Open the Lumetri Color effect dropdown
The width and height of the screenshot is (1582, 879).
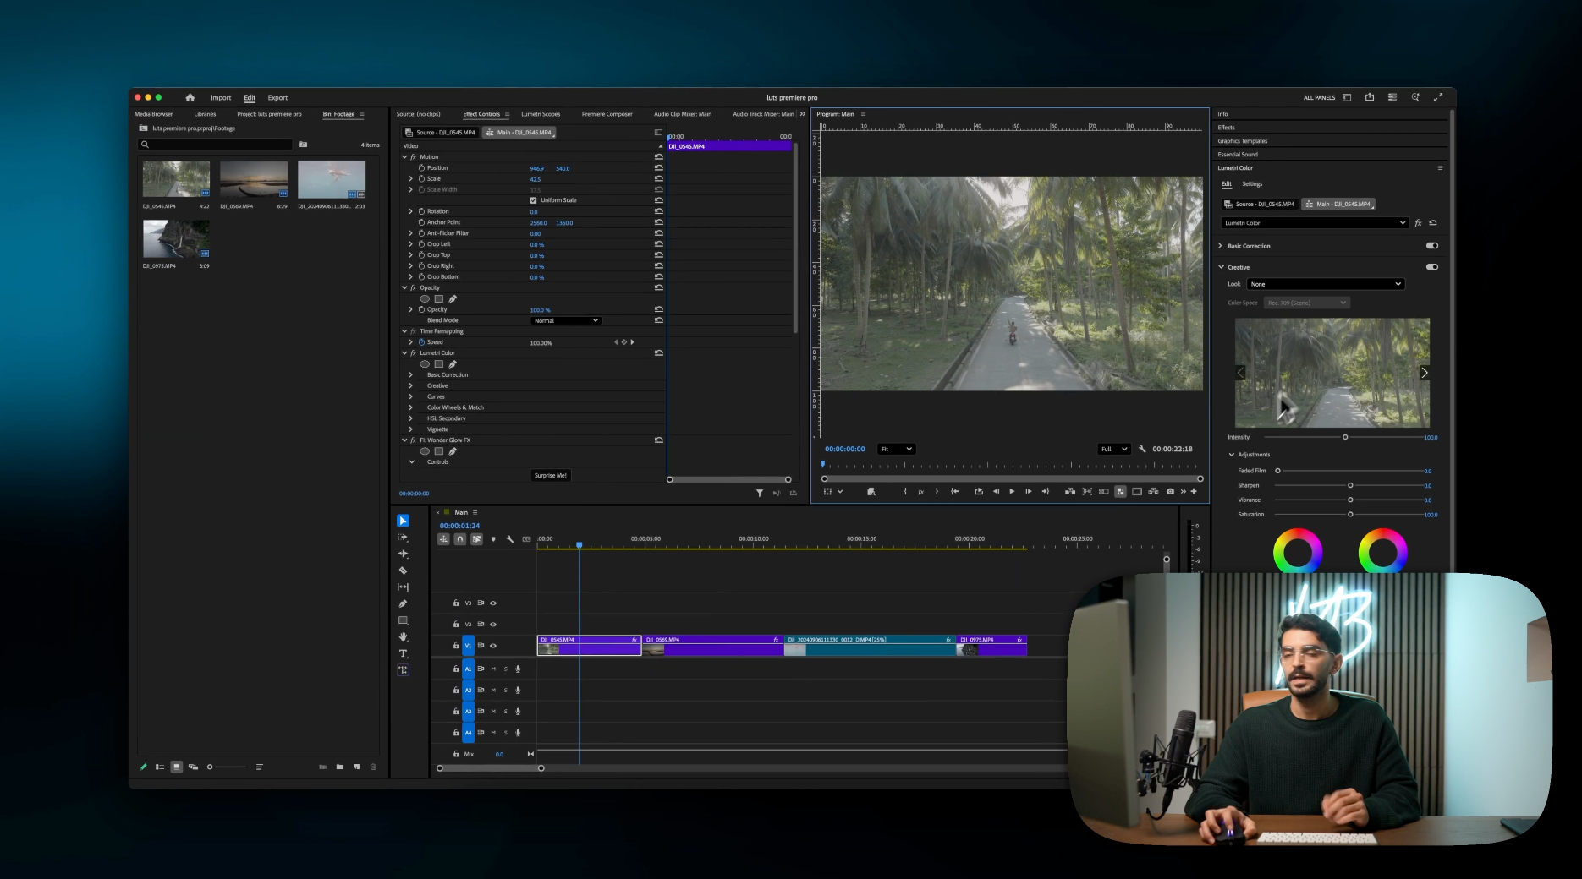[1315, 223]
